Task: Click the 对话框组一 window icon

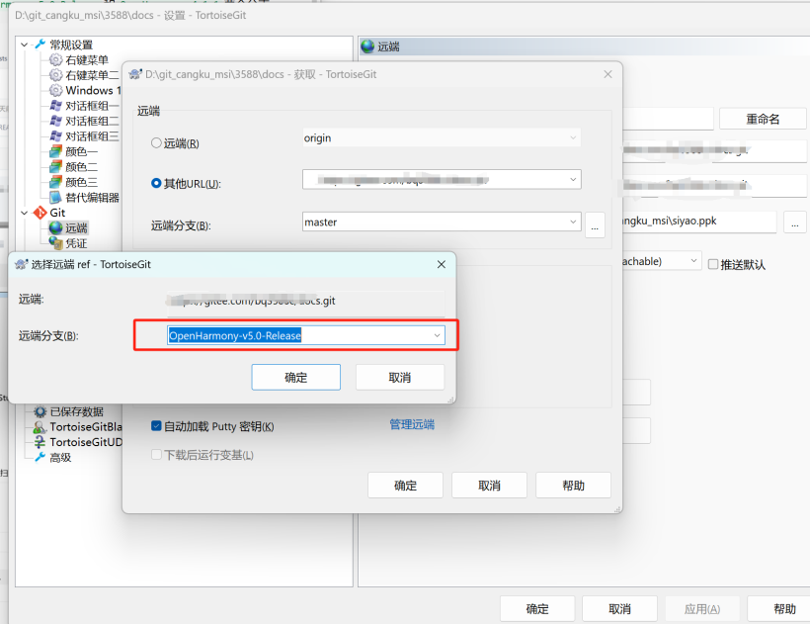Action: pos(55,106)
